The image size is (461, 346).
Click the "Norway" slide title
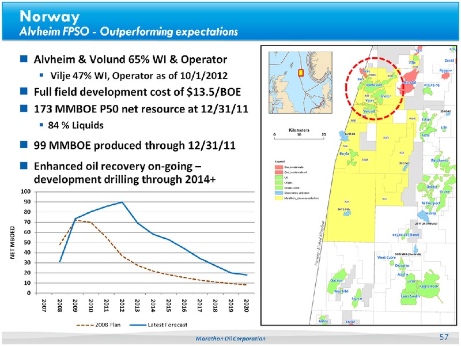tap(50, 17)
